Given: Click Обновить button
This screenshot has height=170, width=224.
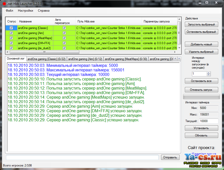Looking at the screenshot, I should [202, 135].
